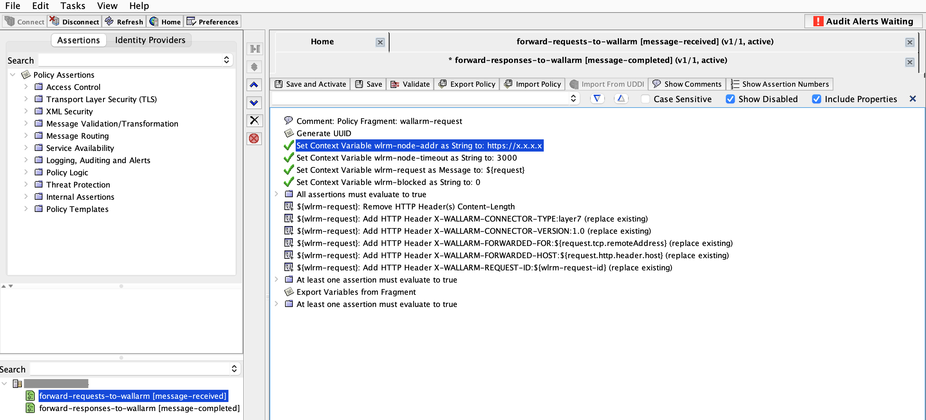
Task: Open the Tasks menu
Action: [73, 6]
